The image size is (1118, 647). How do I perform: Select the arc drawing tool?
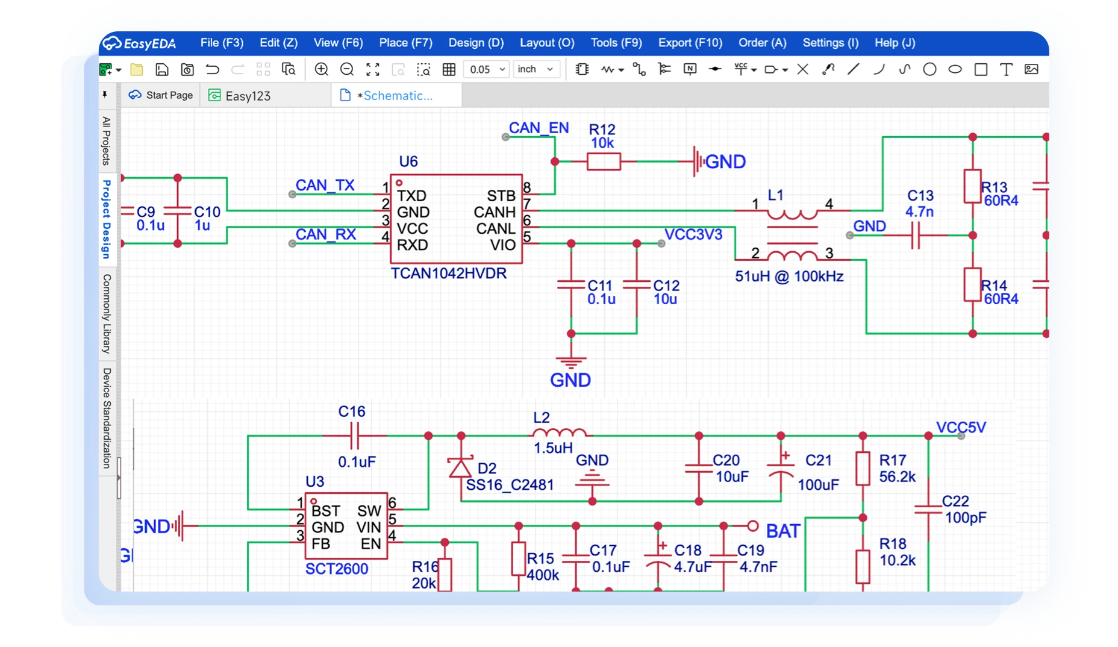point(879,70)
